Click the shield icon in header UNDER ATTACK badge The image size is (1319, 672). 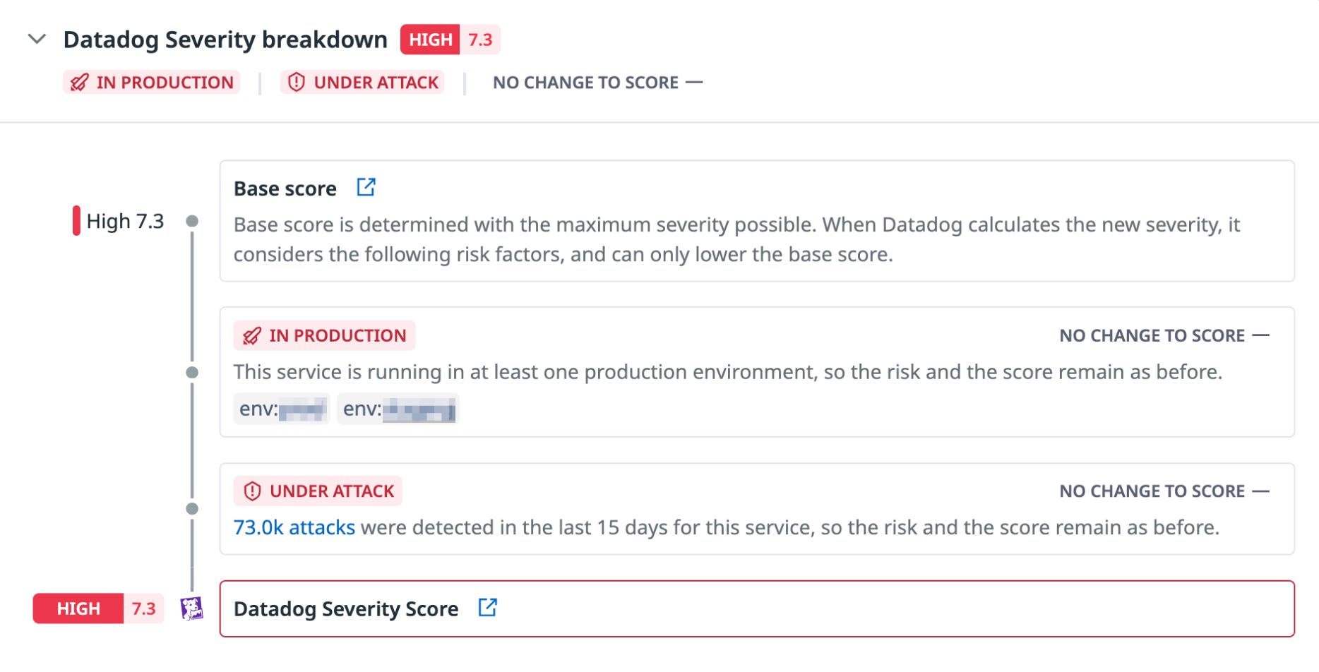(x=297, y=82)
